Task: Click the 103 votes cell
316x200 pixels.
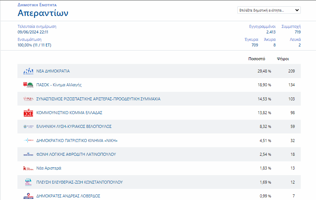Action: coord(291,99)
